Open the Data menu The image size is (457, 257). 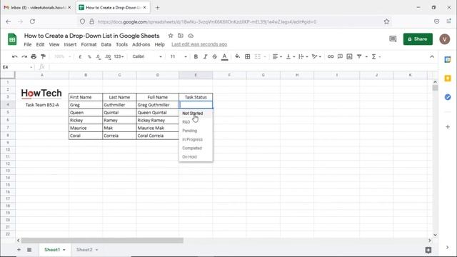[x=106, y=44]
